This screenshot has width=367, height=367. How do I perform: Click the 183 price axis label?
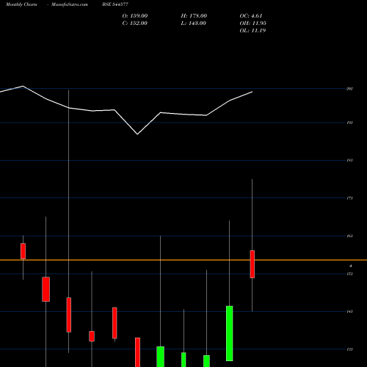350,160
